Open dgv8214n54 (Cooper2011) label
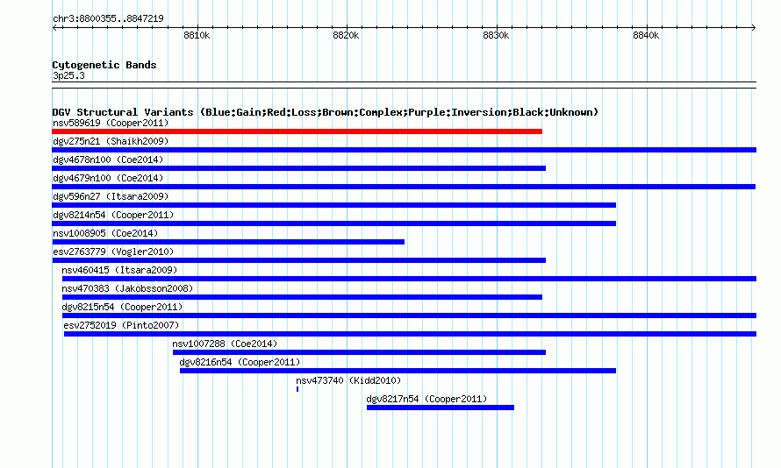781x468 pixels. tap(113, 215)
